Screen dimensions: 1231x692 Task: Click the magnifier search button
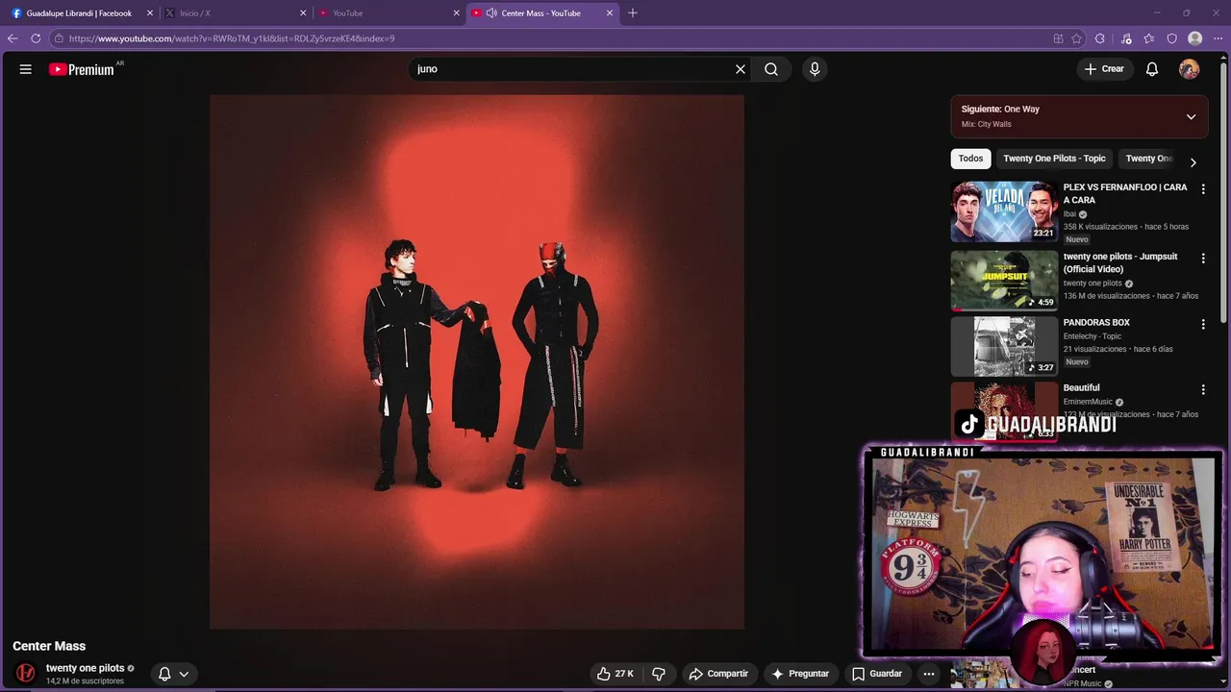(771, 69)
